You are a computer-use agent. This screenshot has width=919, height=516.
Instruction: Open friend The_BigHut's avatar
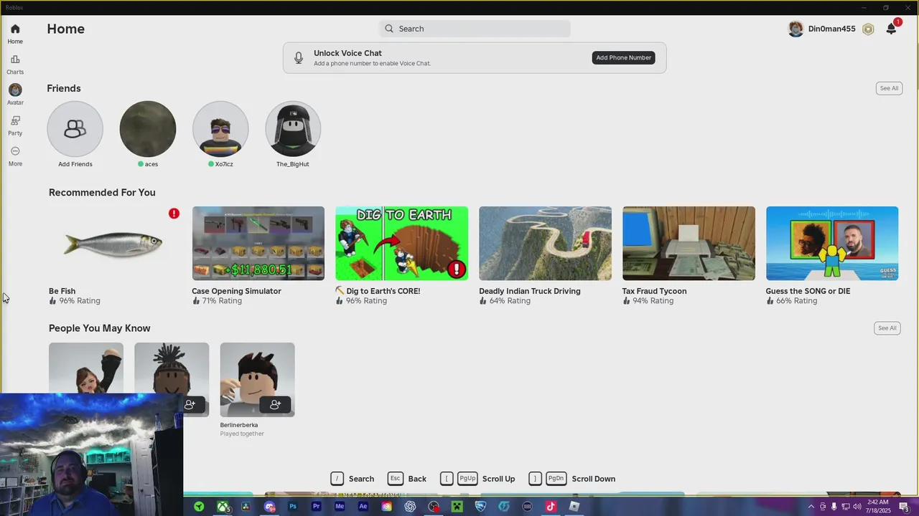(x=293, y=129)
